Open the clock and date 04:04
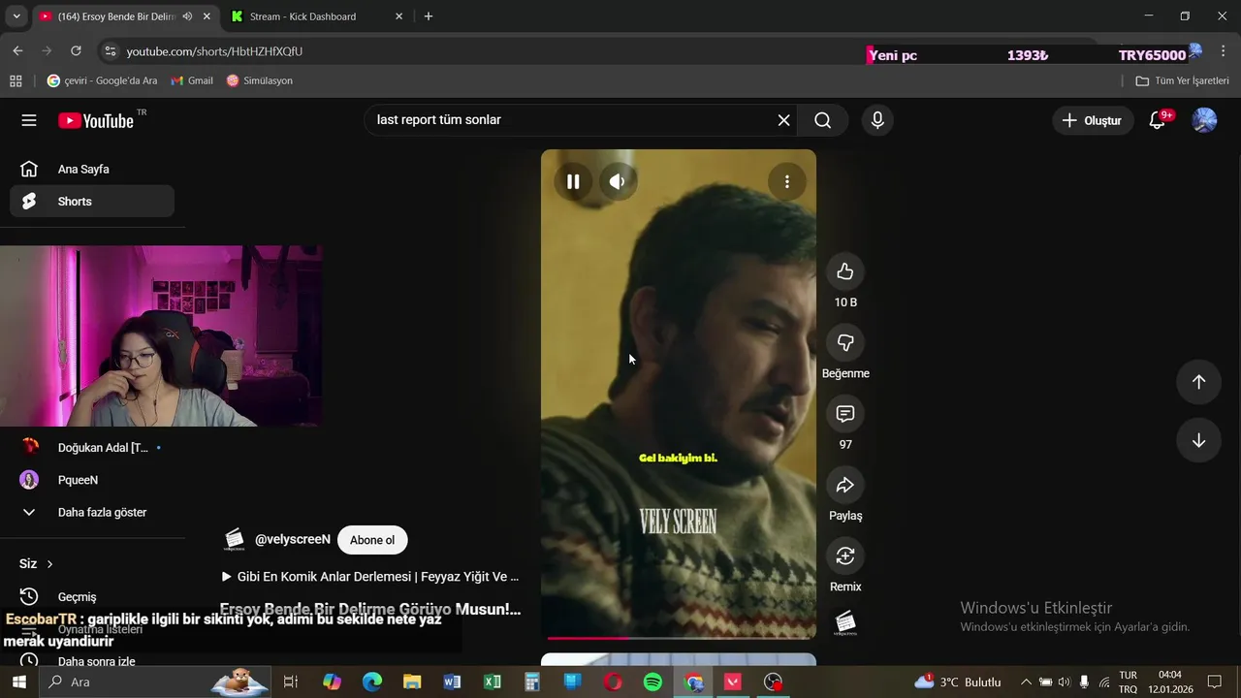Viewport: 1241px width, 698px height. click(x=1170, y=682)
